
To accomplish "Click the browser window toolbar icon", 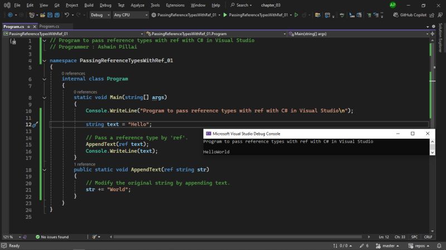I will tap(327, 15).
